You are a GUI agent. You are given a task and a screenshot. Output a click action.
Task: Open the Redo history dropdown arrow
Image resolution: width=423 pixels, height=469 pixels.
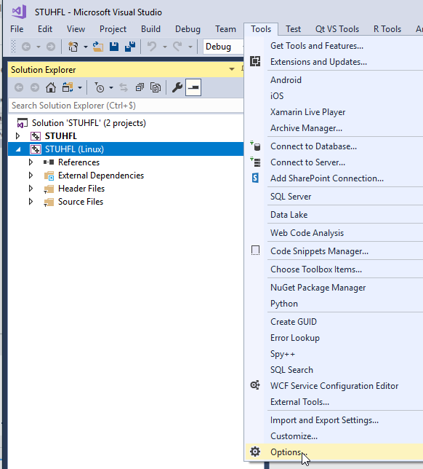click(190, 47)
